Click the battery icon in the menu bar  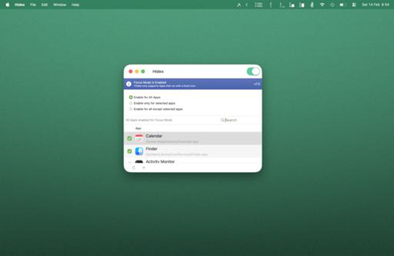click(342, 4)
